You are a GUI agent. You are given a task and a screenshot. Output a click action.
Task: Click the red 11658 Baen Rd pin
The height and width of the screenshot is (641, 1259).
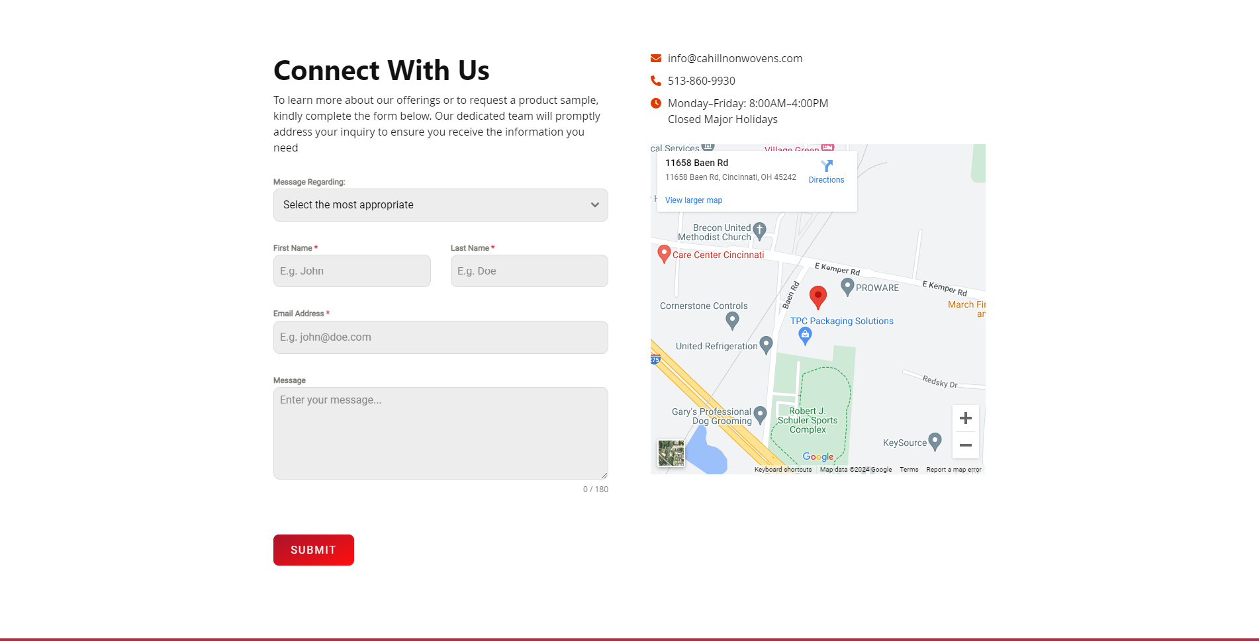click(818, 298)
